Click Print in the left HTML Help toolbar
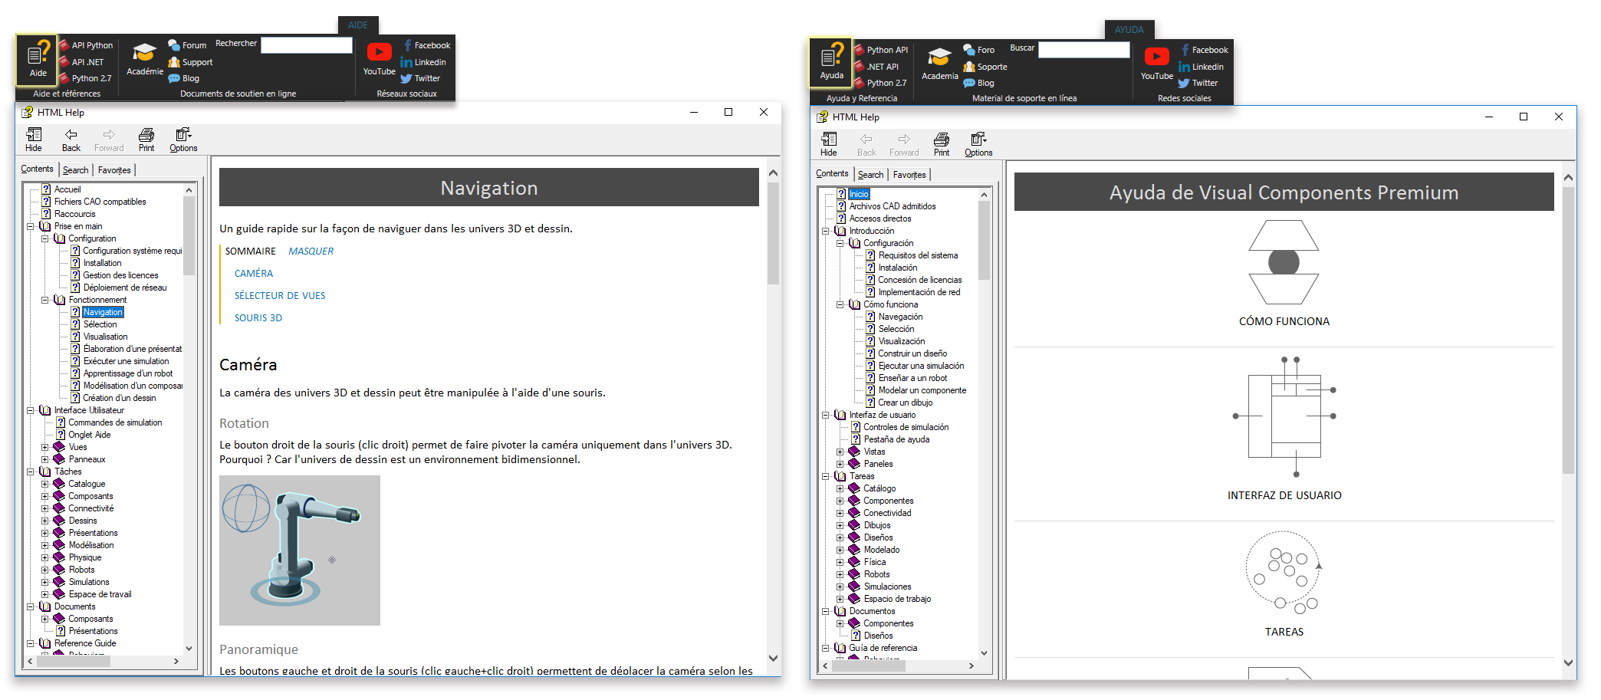The image size is (1601, 700). click(x=146, y=140)
